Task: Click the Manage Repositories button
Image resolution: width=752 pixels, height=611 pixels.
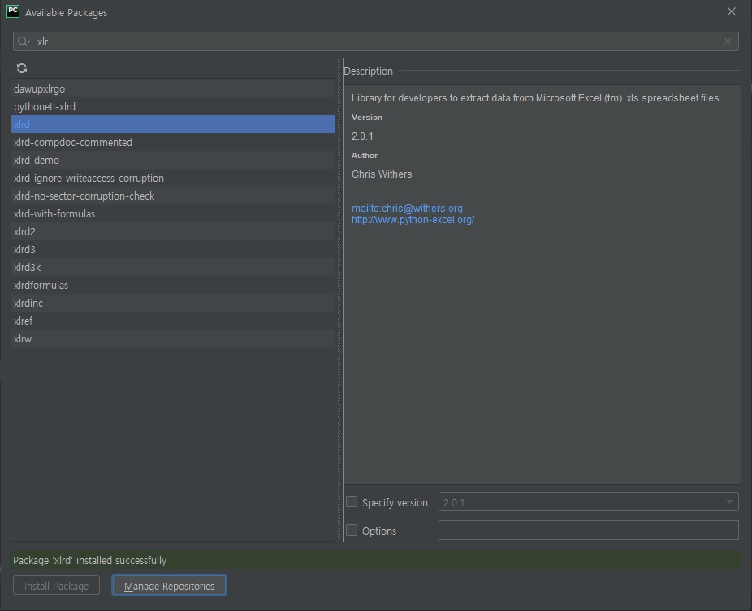Action: (x=169, y=586)
